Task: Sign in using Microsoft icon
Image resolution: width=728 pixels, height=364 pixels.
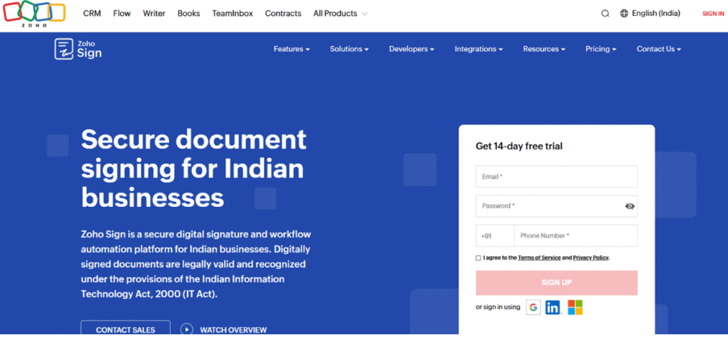Action: [574, 307]
